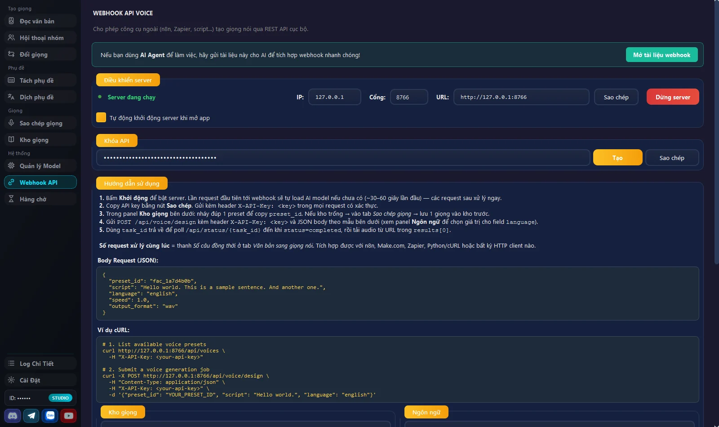Click the STUDIO badge

pyautogui.click(x=60, y=398)
